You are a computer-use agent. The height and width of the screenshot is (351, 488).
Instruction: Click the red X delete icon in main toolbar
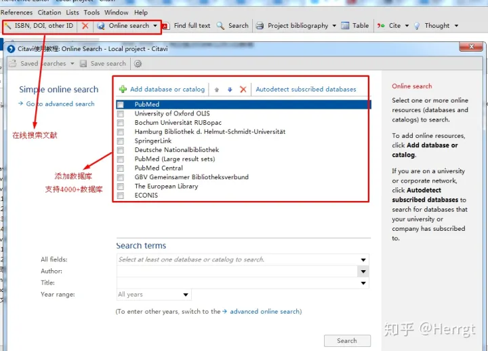pos(85,26)
